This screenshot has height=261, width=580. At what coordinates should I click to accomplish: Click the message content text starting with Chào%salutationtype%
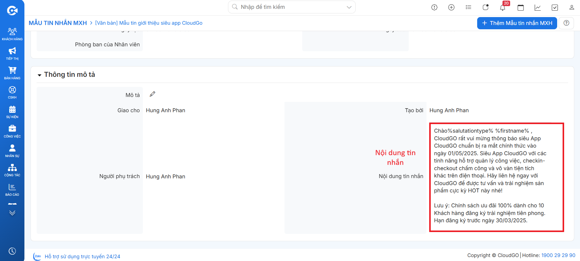click(490, 176)
